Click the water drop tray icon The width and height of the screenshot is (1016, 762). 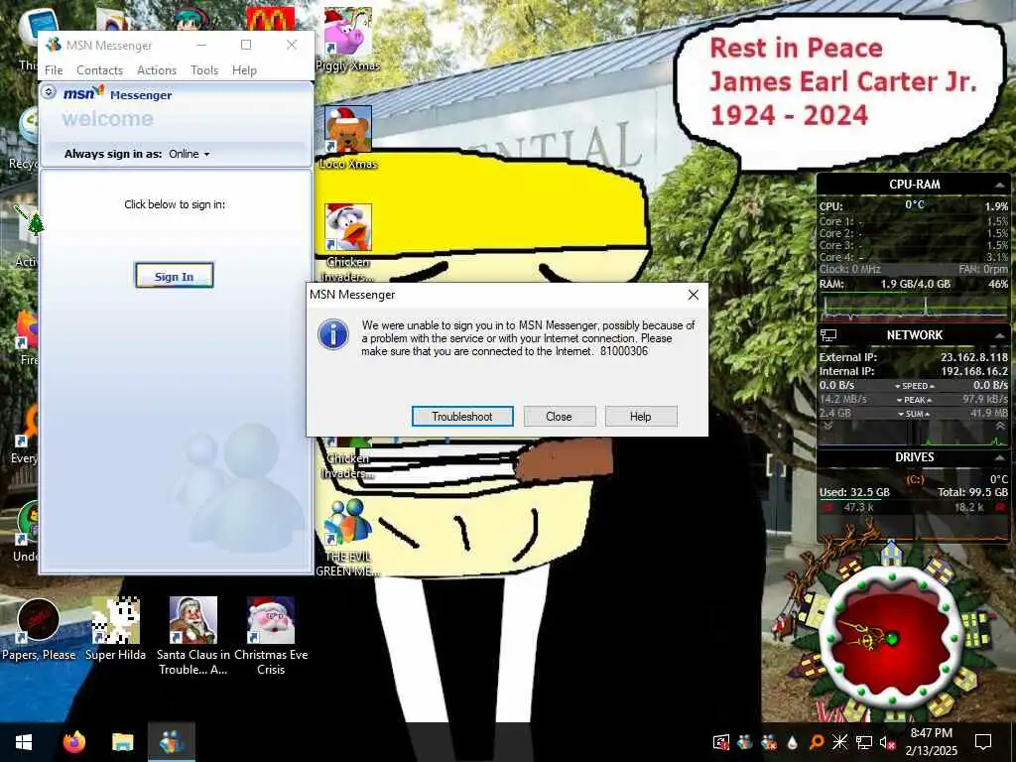click(x=792, y=742)
